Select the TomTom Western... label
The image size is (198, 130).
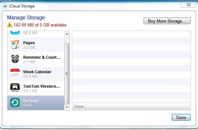point(42,86)
